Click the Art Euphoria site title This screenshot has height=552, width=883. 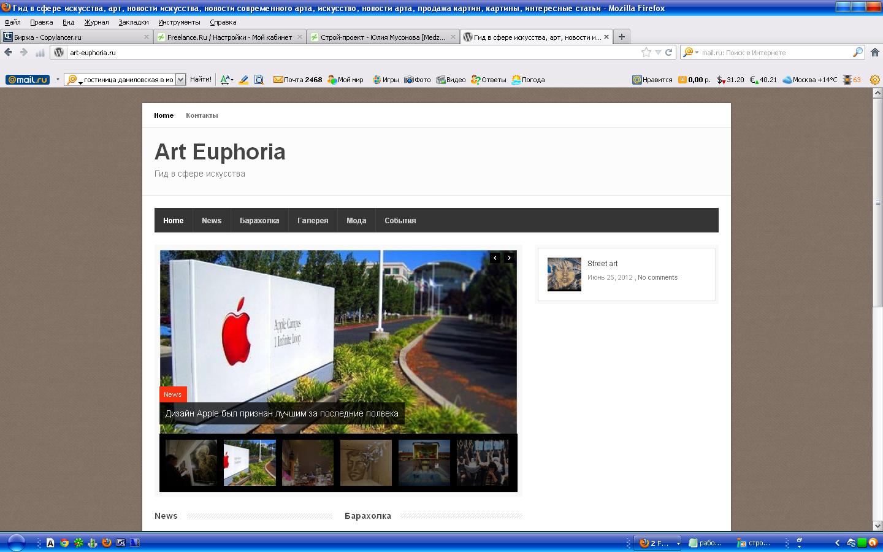point(220,152)
